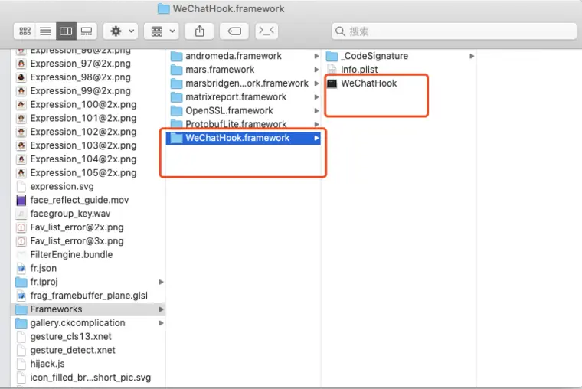Click the facegroup_key.wav audio icon
The width and height of the screenshot is (582, 389).
21,214
